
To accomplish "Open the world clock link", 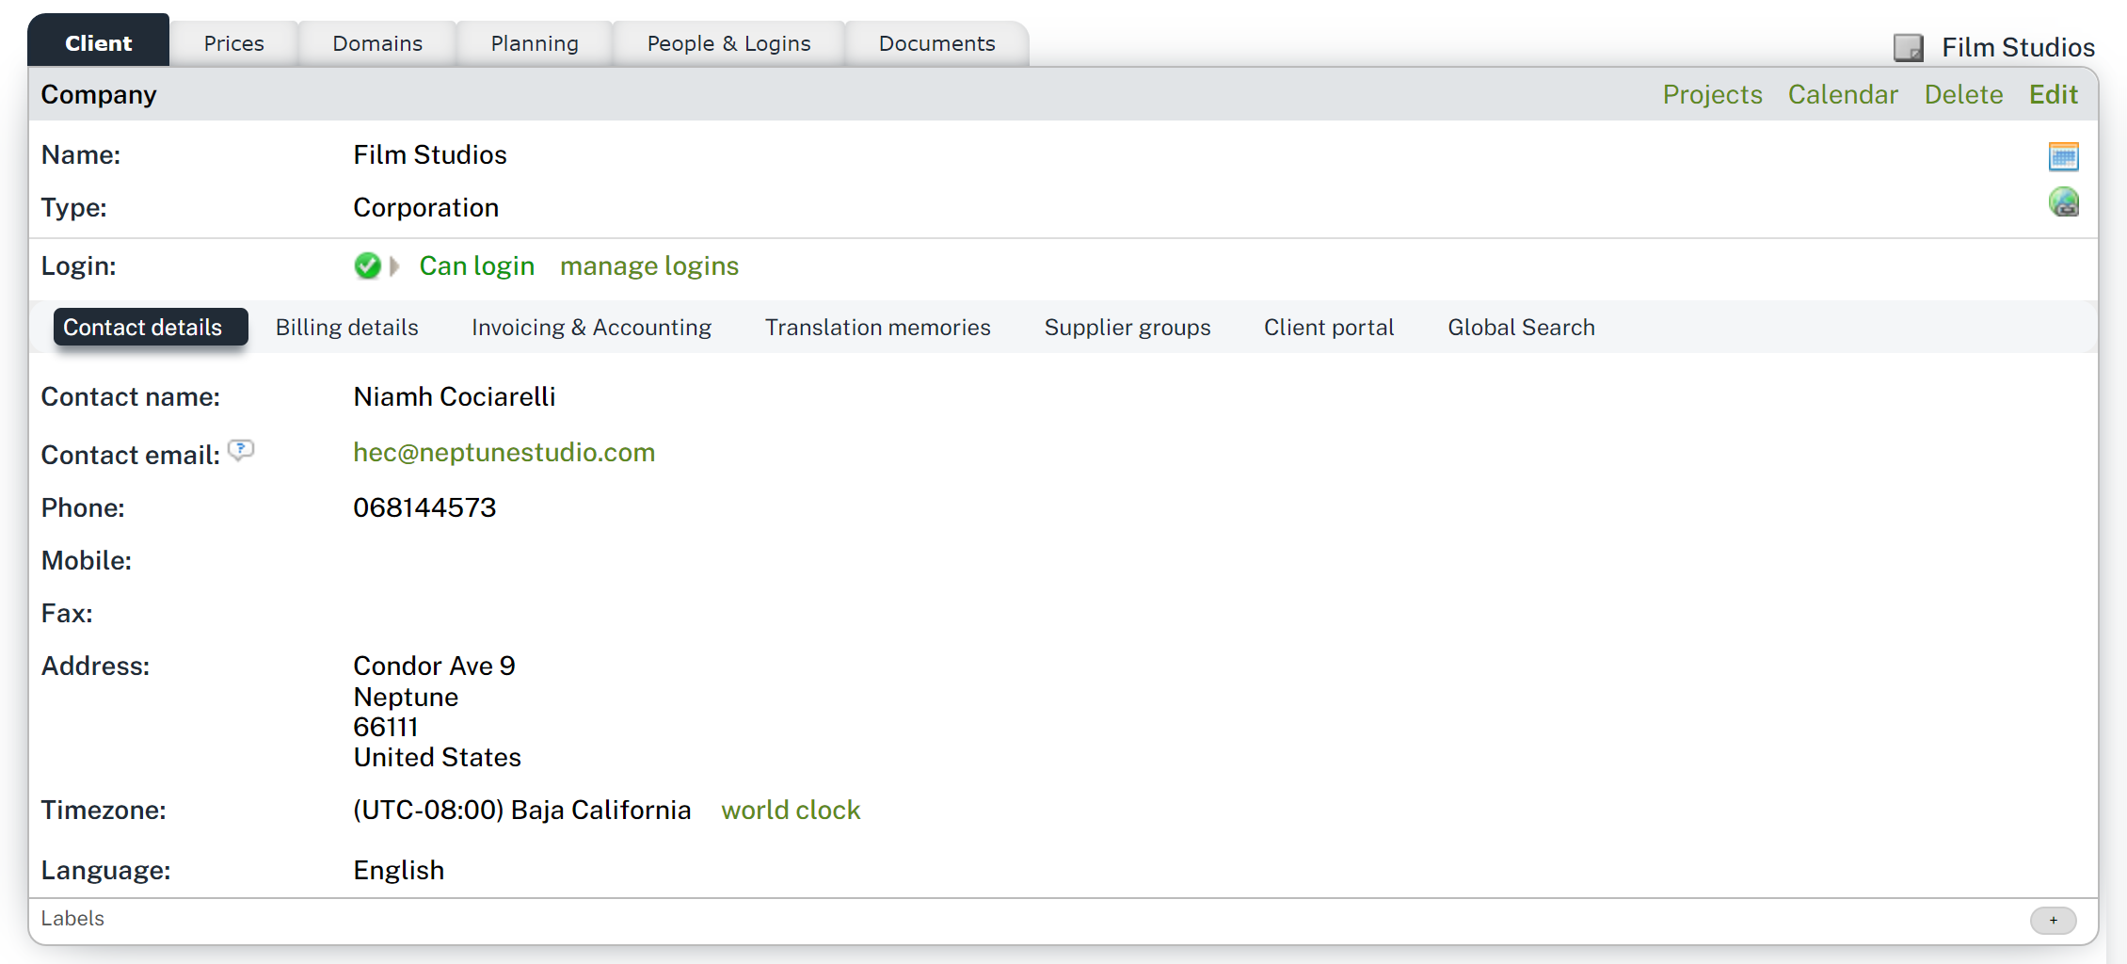I will [x=791, y=810].
